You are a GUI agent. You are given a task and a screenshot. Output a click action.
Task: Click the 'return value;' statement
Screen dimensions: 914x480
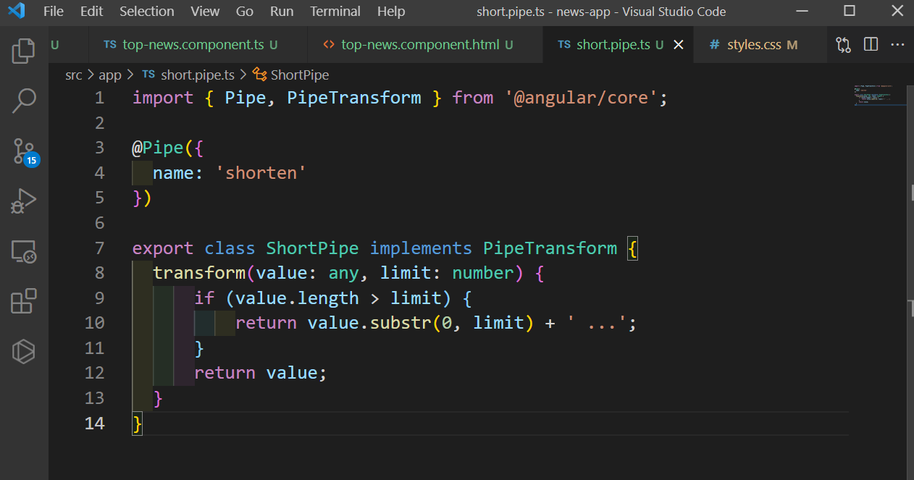pos(261,373)
